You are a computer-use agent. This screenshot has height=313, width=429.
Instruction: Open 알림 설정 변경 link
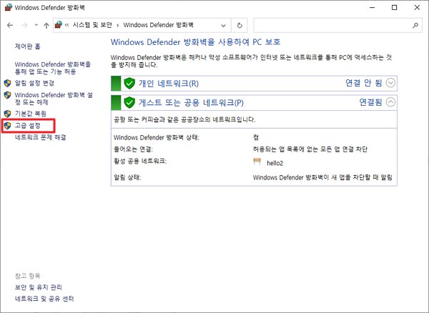coord(34,83)
